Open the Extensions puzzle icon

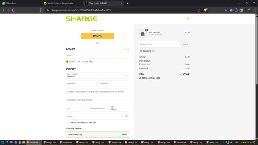click(236, 10)
